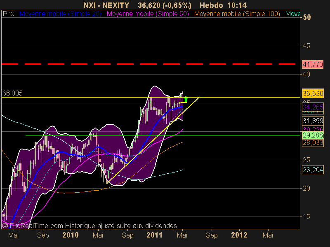Click the purple 34,265 price tag

click(313, 107)
